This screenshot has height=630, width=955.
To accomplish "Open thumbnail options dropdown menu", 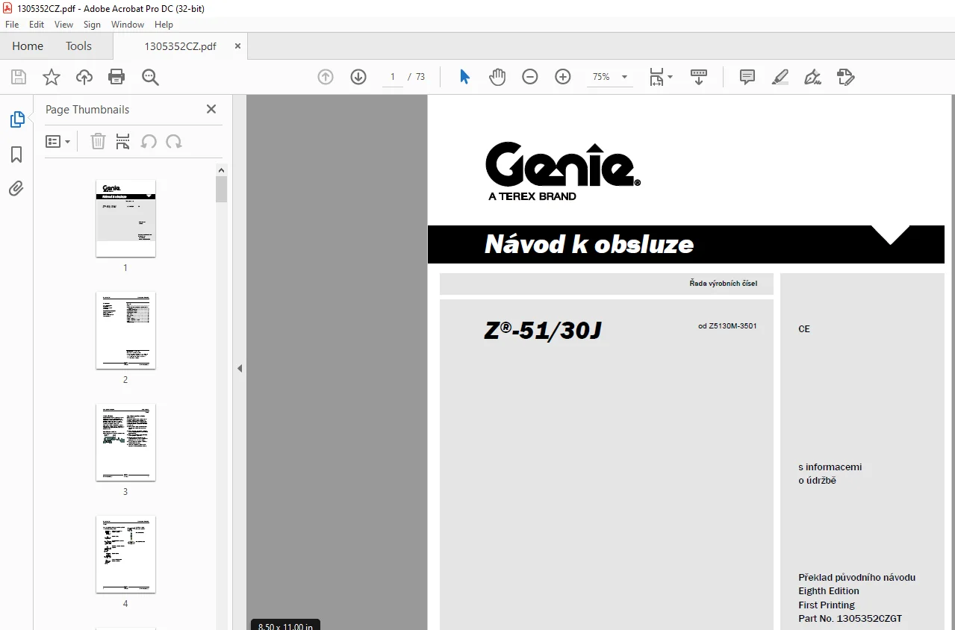I will (x=58, y=141).
